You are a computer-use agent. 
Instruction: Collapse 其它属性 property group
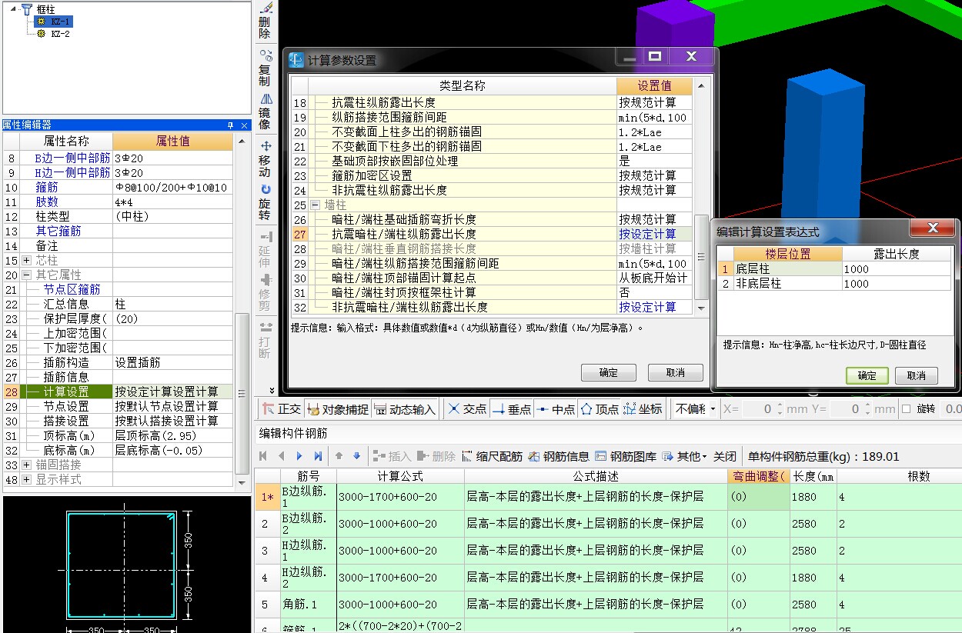point(27,275)
